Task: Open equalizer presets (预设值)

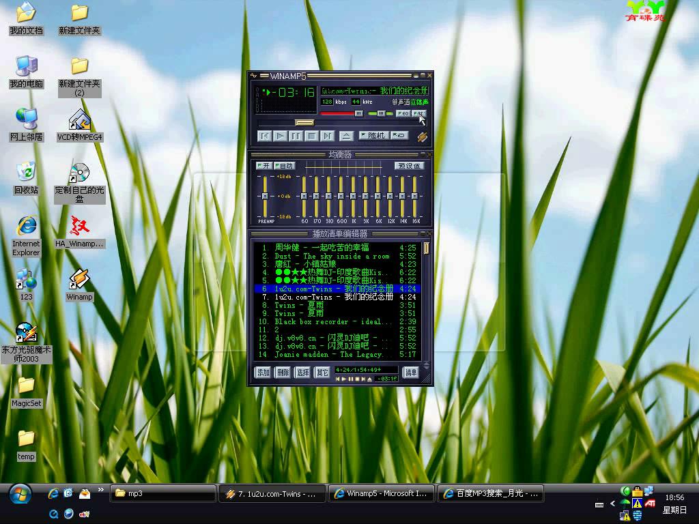Action: click(x=410, y=166)
